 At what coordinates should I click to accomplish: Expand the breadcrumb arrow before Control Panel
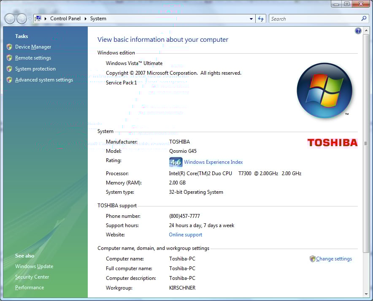[x=46, y=19]
